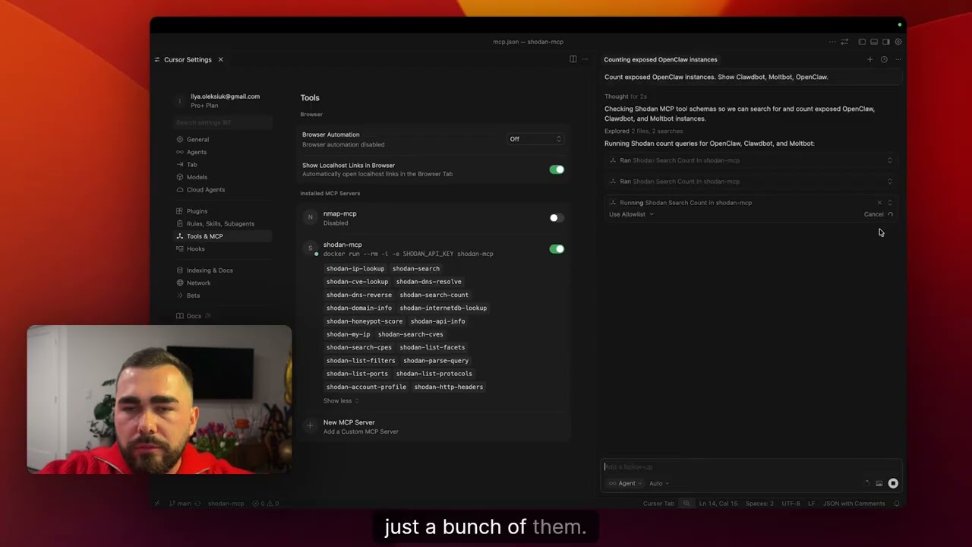Click the swap arrows icon in title bar
Viewport: 972px width, 547px height.
click(x=844, y=42)
